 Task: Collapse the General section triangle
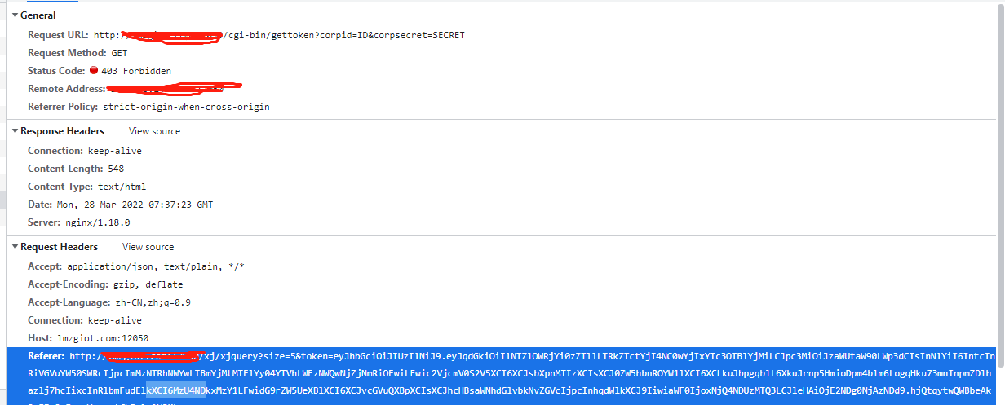click(15, 15)
